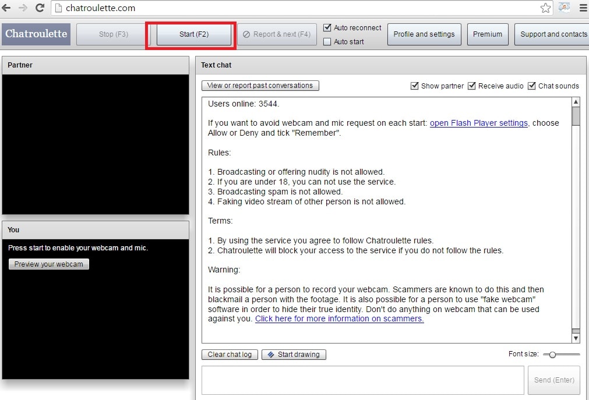Image resolution: width=589 pixels, height=400 pixels.
Task: Click the Chatroulette logo
Action: click(x=36, y=34)
